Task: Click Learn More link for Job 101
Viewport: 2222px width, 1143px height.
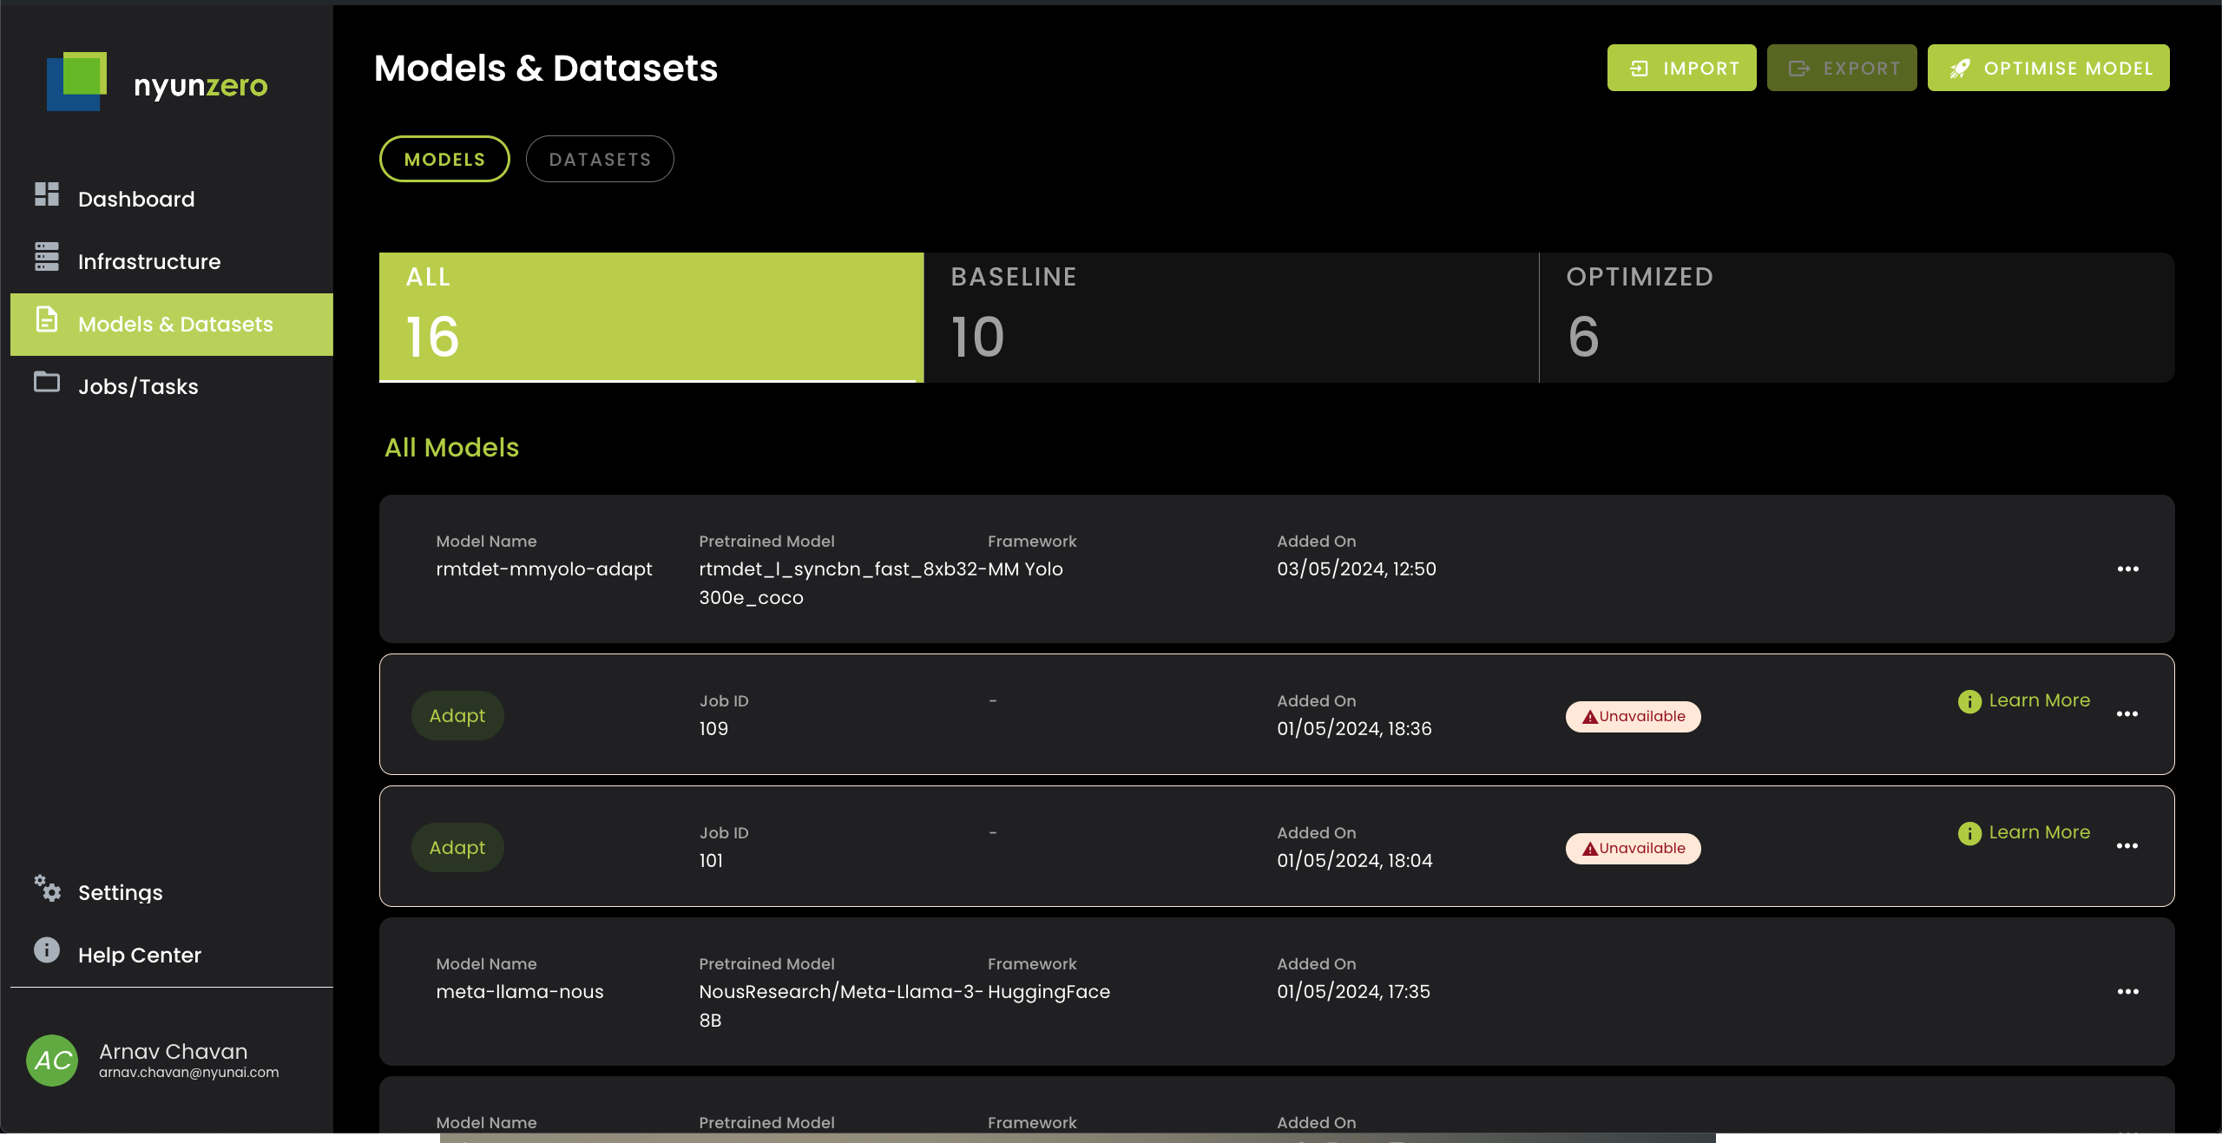Action: [x=2039, y=832]
